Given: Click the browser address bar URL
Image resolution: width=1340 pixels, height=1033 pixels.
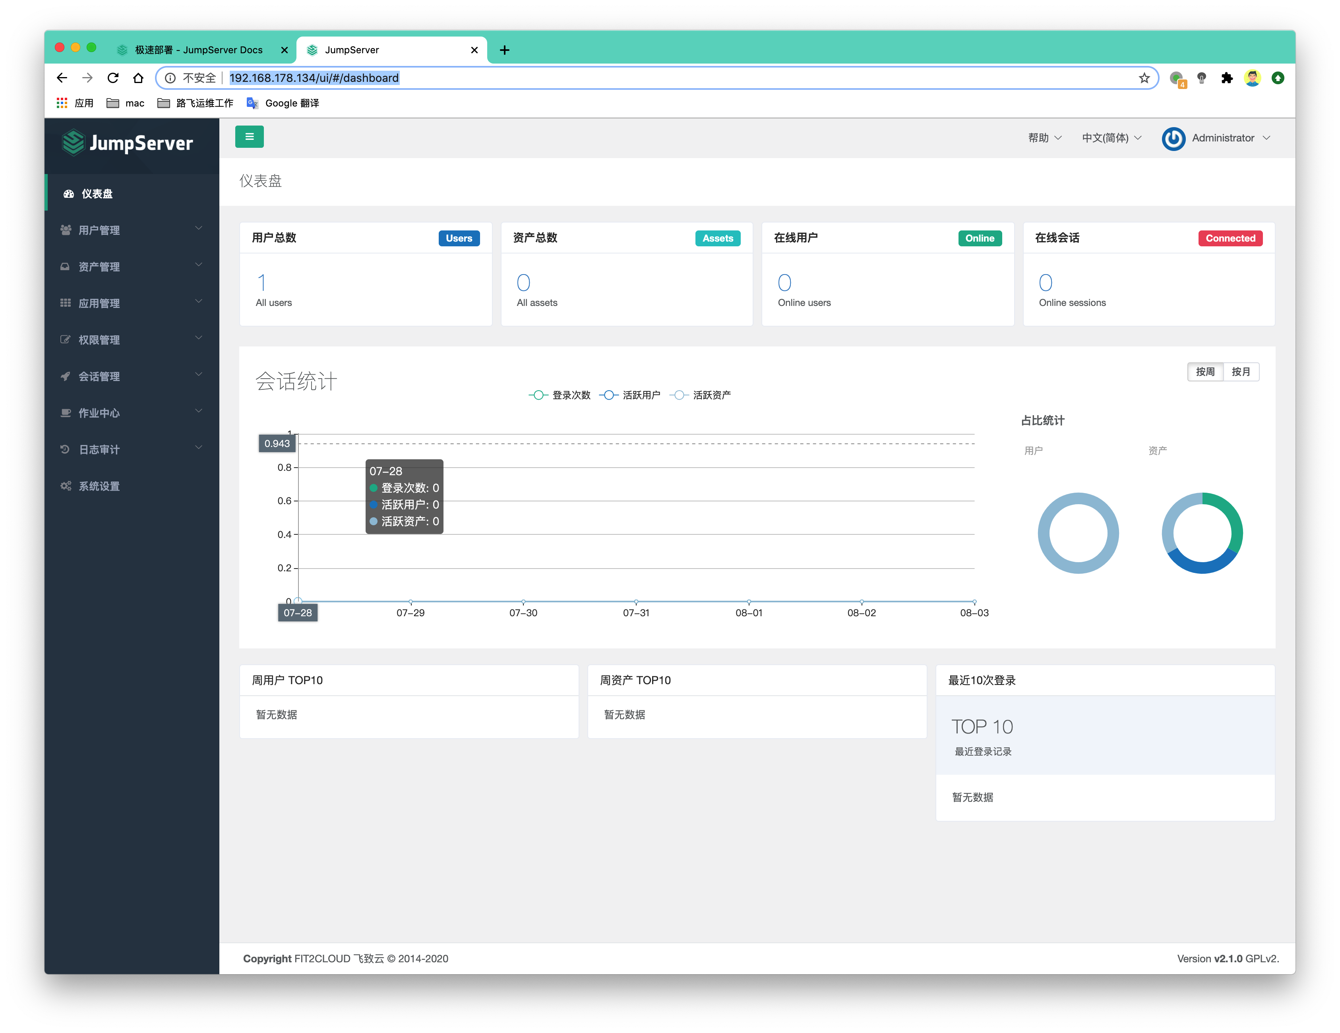Looking at the screenshot, I should pos(314,78).
